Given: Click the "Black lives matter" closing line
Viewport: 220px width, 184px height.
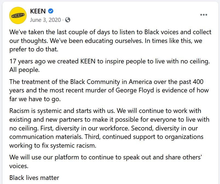Looking at the screenshot, I should coord(34,178).
